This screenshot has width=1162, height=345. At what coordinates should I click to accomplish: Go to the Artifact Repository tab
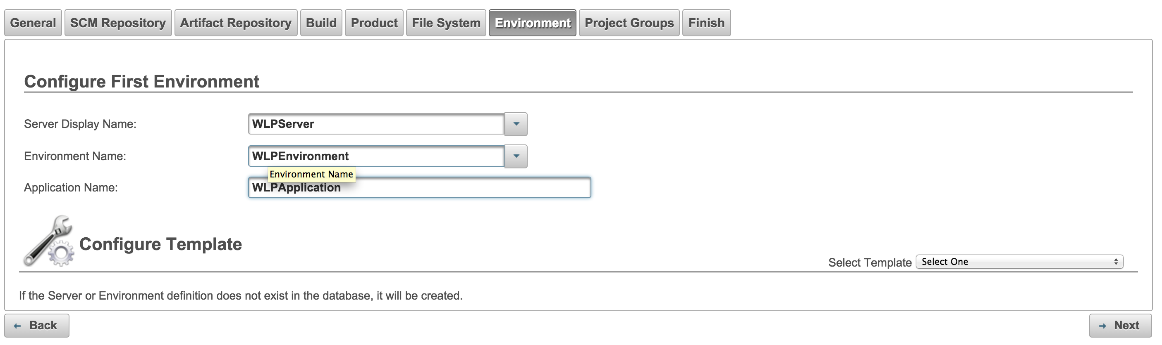point(236,23)
